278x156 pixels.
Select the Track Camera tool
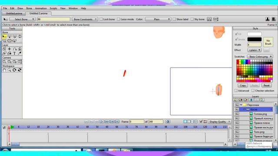[4, 62]
